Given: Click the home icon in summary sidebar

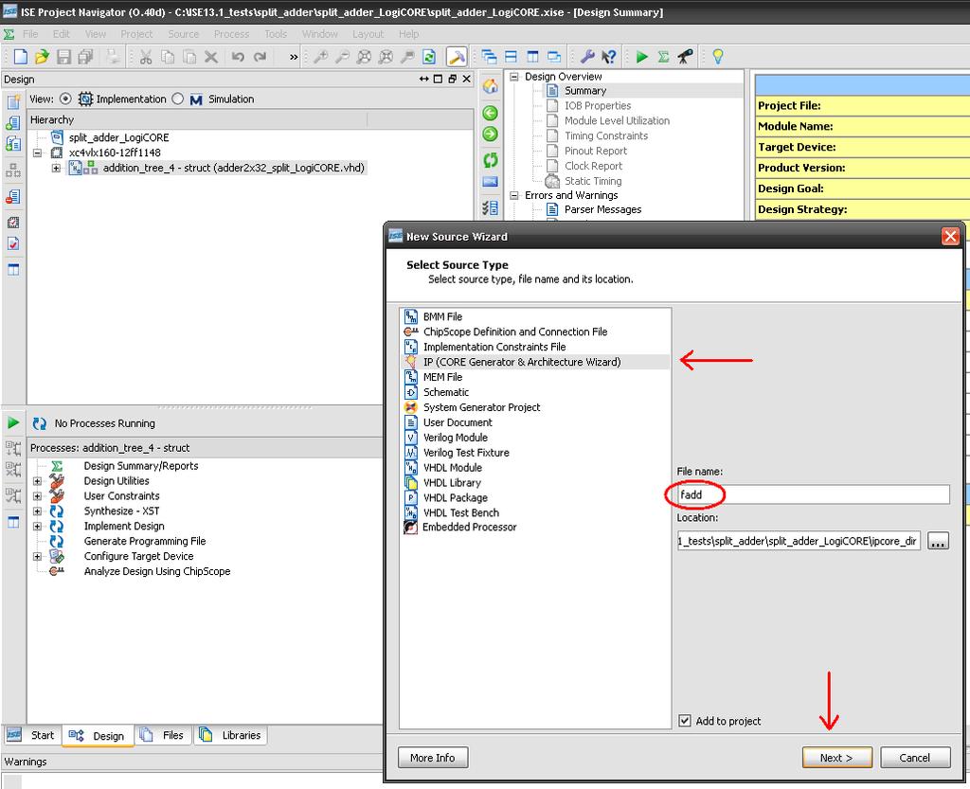Looking at the screenshot, I should click(490, 86).
